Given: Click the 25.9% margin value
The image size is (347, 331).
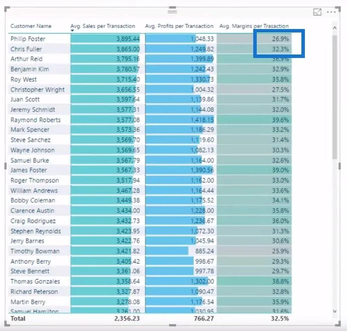Looking at the screenshot, I should [x=280, y=251].
